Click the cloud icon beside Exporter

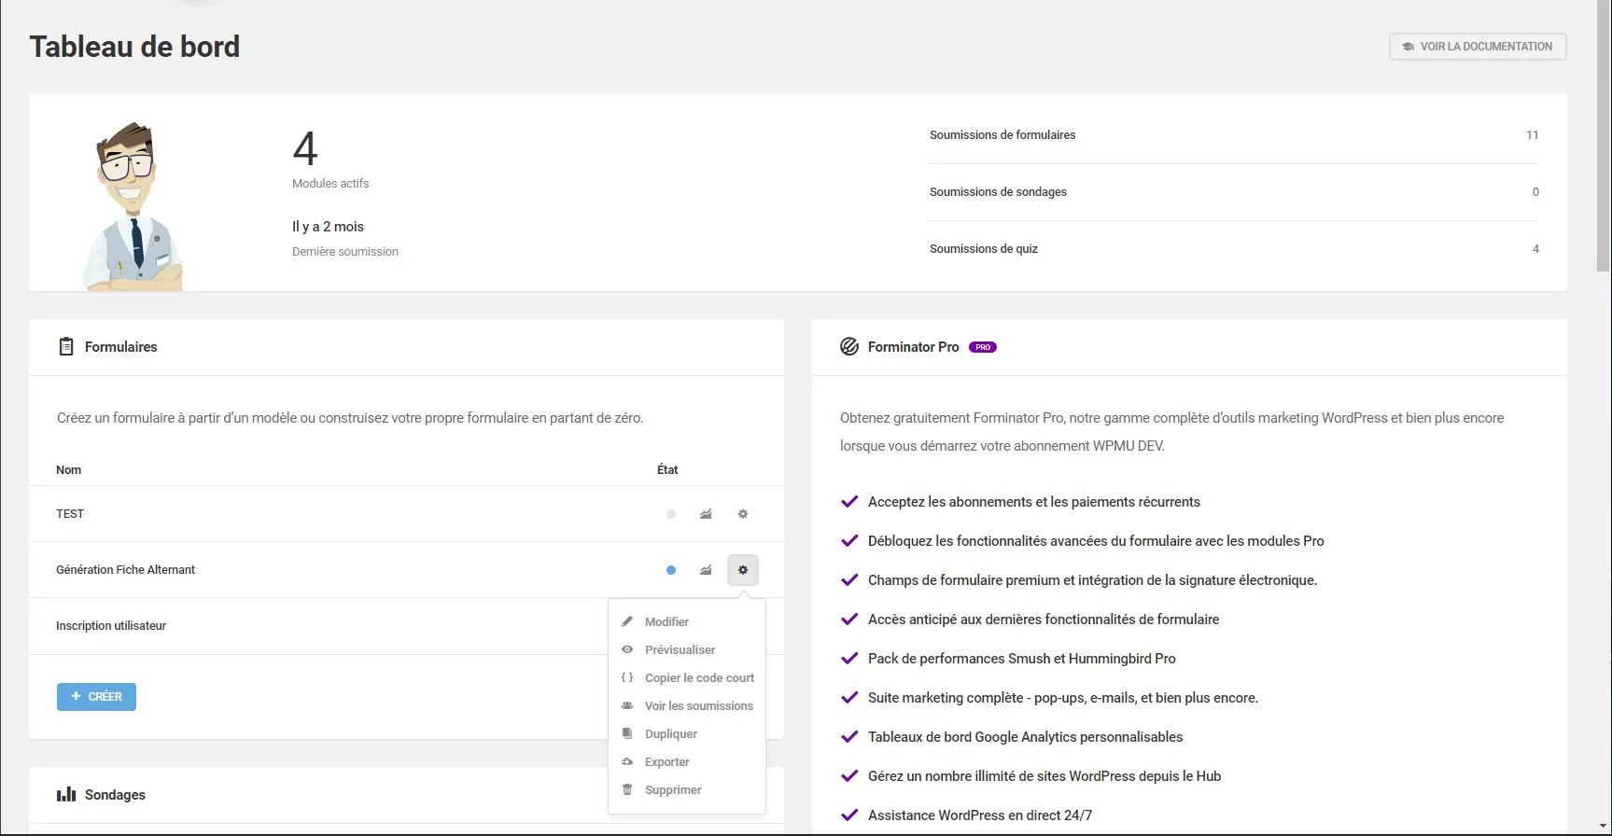tap(627, 762)
